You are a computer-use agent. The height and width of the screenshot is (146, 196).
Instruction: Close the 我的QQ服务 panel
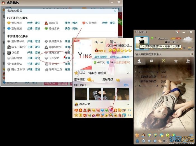(x=115, y=11)
